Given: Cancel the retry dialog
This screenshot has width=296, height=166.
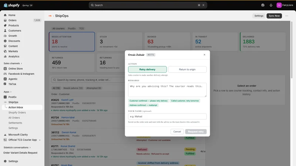Looking at the screenshot, I should click(x=177, y=132).
